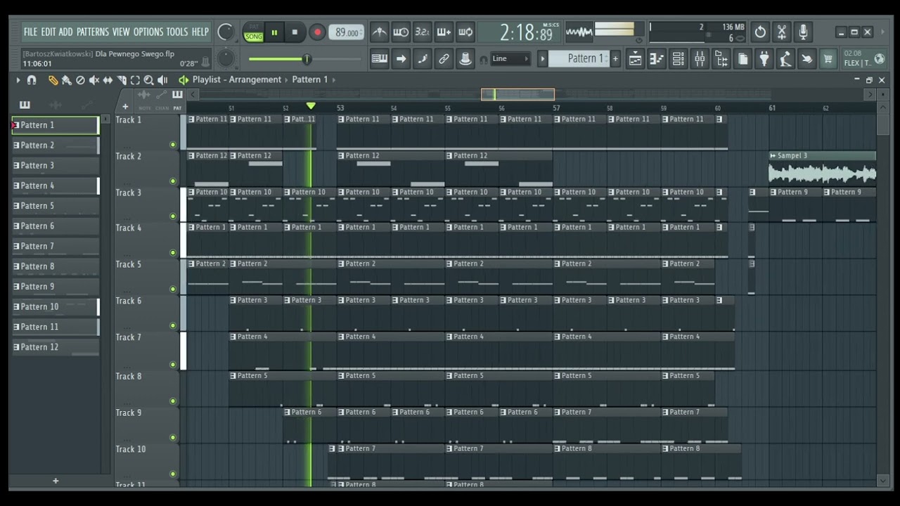Click the song position slider handle
The width and height of the screenshot is (900, 506).
point(307,59)
